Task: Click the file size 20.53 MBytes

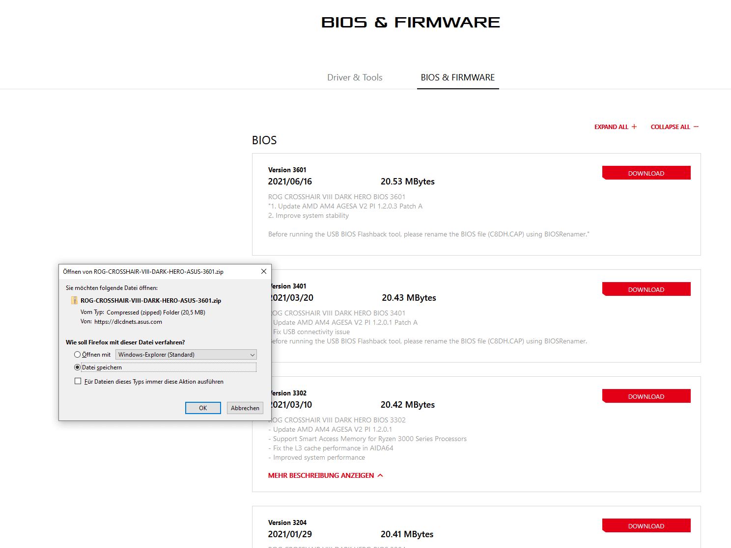Action: click(x=408, y=182)
